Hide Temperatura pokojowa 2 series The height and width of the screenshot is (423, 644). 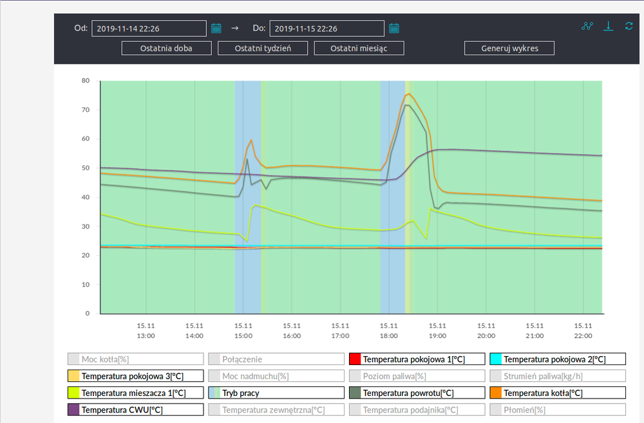coord(557,359)
